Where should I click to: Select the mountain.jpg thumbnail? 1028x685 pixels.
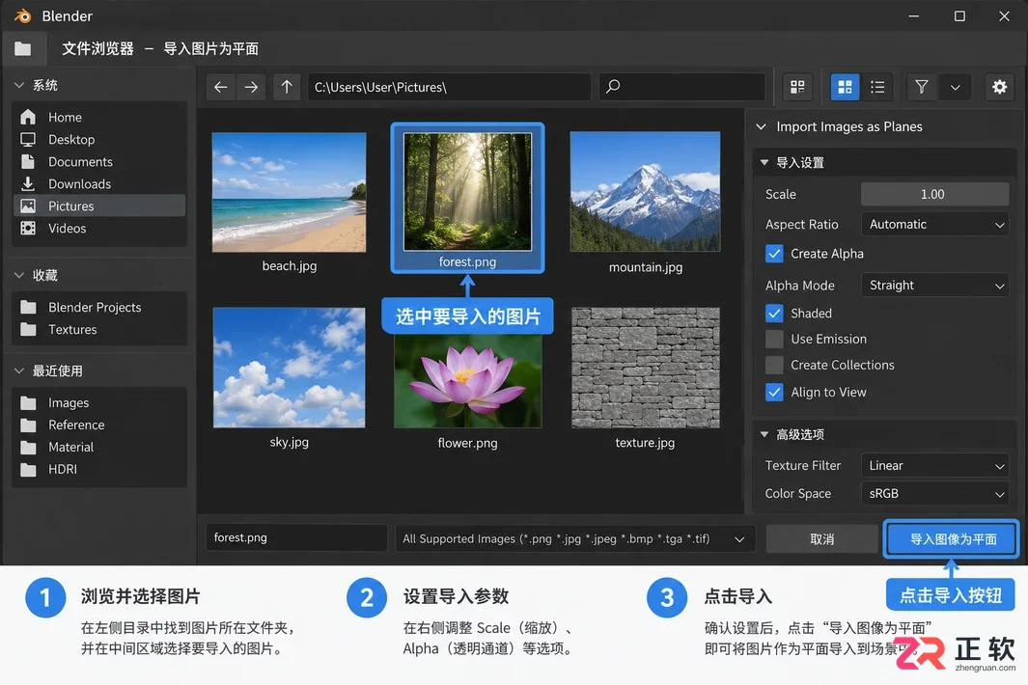pyautogui.click(x=645, y=191)
